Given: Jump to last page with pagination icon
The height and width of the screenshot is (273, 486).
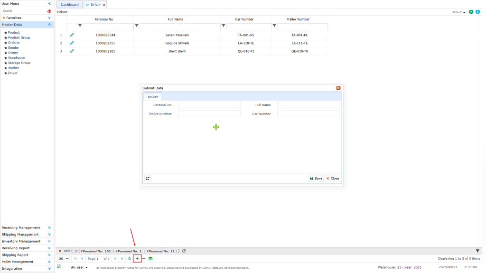Looking at the screenshot, I should (121, 258).
